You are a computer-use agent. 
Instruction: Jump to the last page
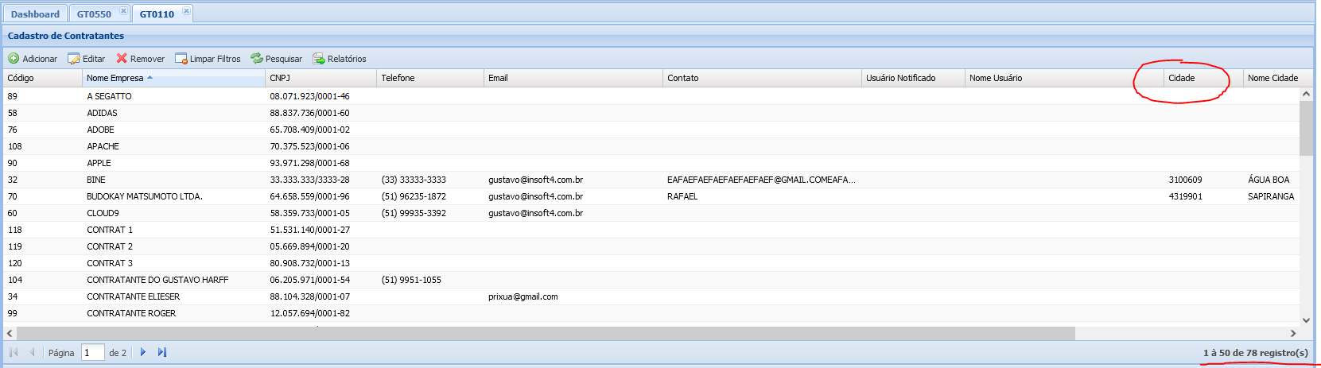click(x=162, y=352)
